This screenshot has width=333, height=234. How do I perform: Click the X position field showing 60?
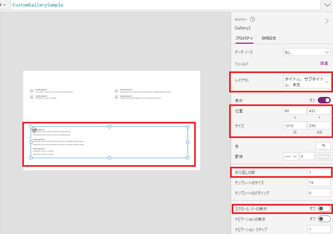[295, 111]
